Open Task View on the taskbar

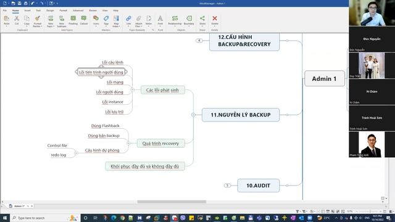[x=95, y=218]
